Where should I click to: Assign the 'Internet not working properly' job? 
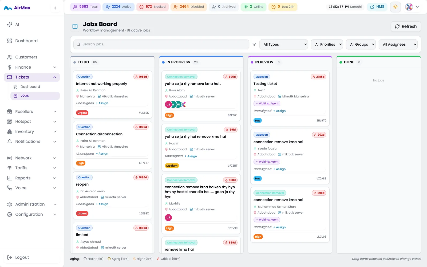click(x=102, y=103)
